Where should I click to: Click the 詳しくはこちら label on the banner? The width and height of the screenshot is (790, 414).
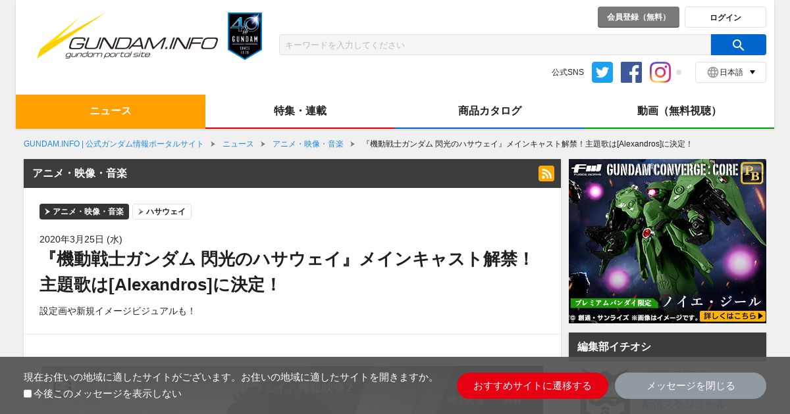pyautogui.click(x=733, y=316)
